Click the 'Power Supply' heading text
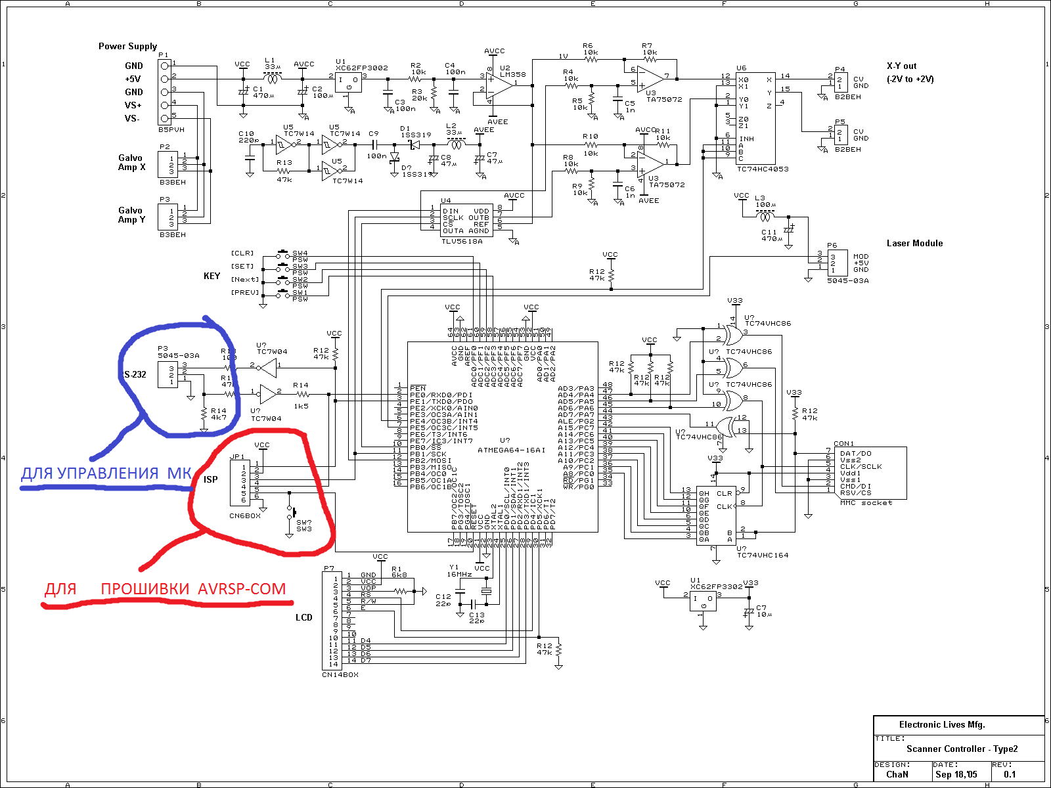 (127, 46)
